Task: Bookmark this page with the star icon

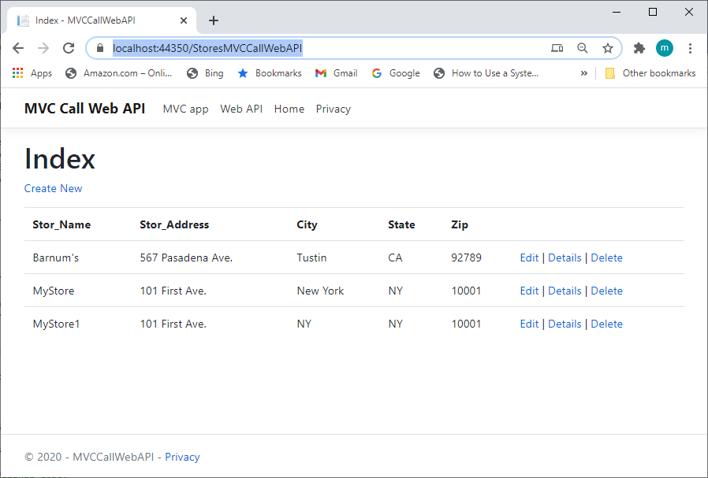Action: pos(608,48)
